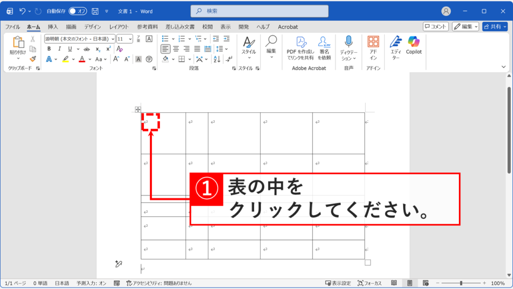Expand the font name dropdown
Viewport: 513px width, 289px height.
[113, 39]
